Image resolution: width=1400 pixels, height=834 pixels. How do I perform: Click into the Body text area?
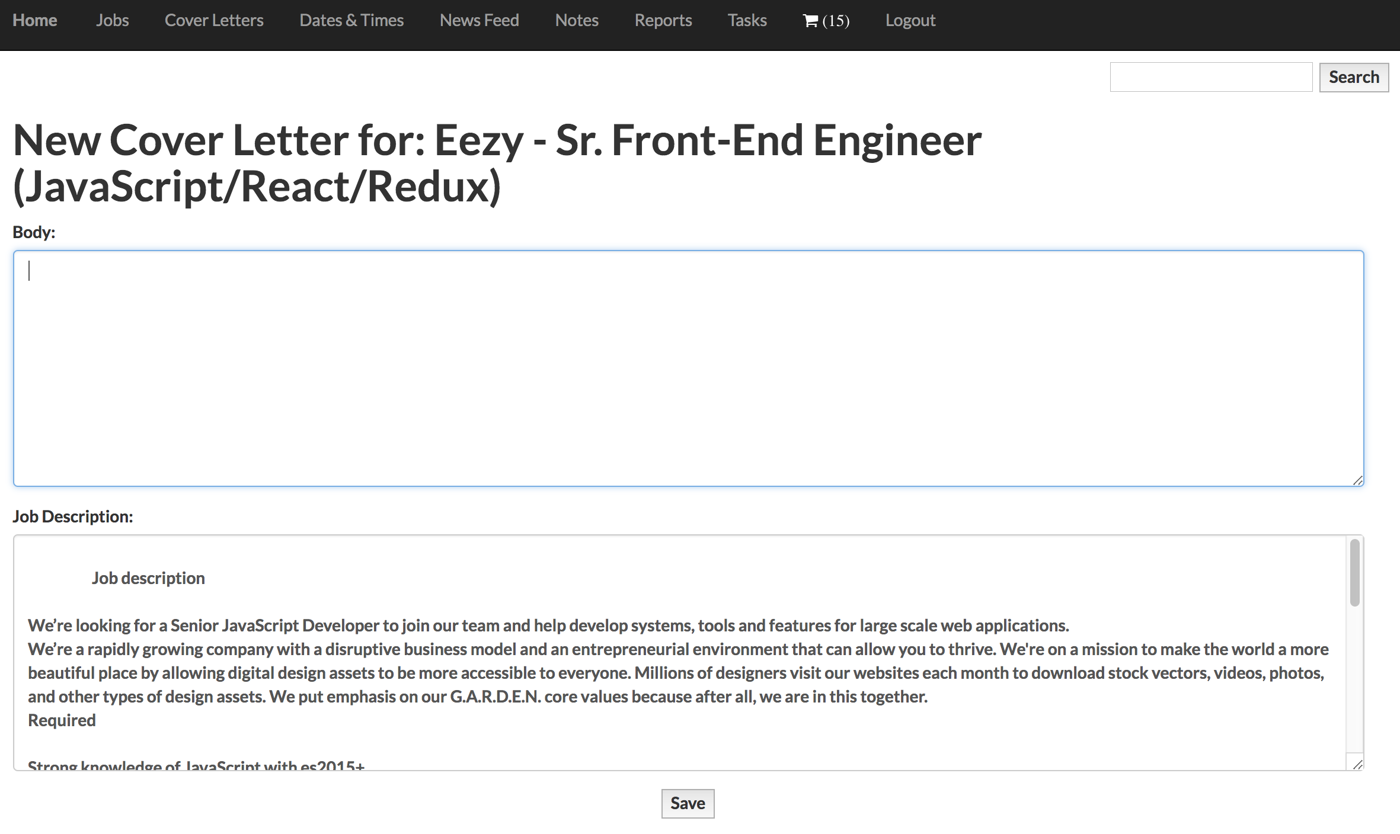coord(688,368)
